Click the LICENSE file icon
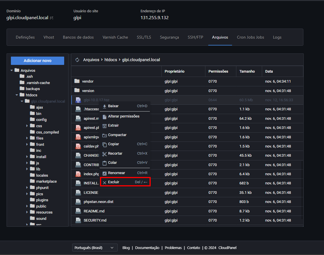The height and width of the screenshot is (255, 324). (78, 192)
